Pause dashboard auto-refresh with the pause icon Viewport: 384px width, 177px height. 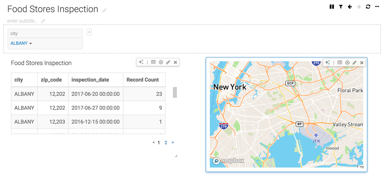pyautogui.click(x=332, y=7)
